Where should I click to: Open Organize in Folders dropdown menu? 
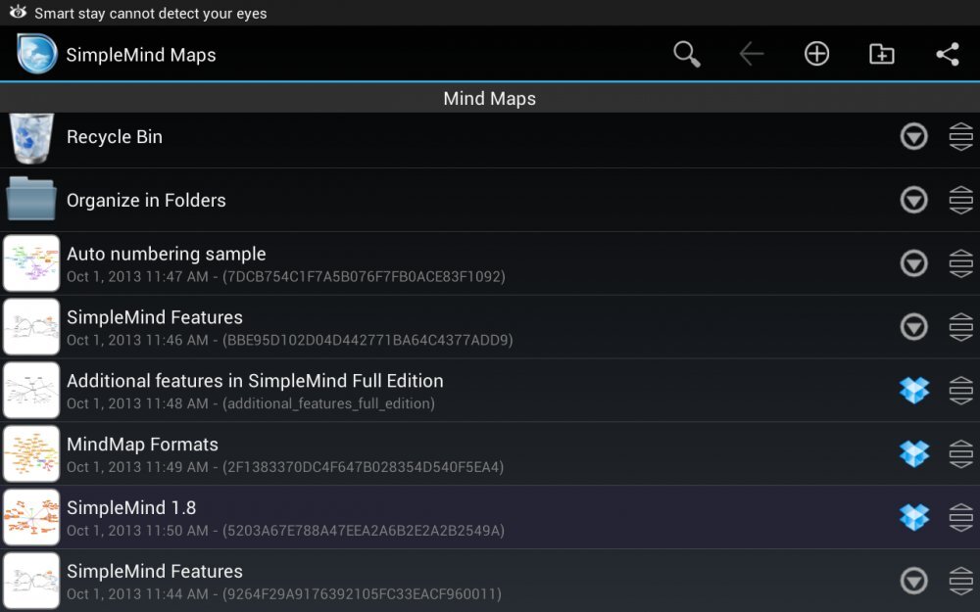coord(914,201)
